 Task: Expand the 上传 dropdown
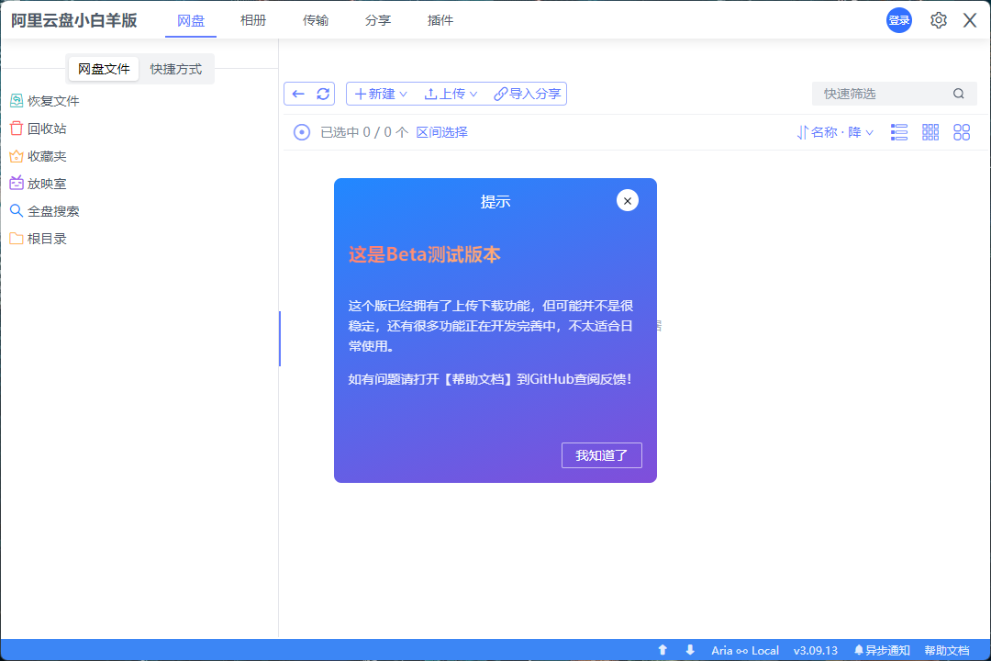pyautogui.click(x=451, y=94)
